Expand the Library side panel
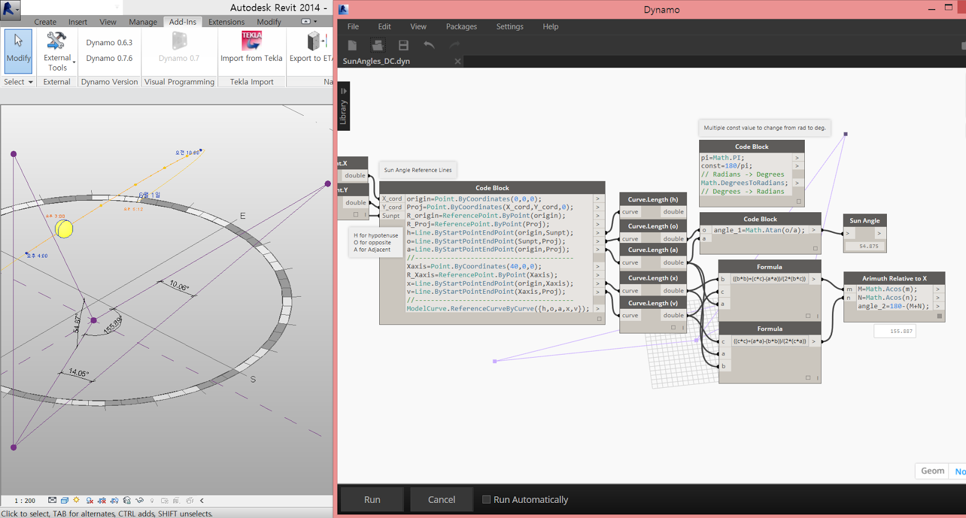 (344, 106)
